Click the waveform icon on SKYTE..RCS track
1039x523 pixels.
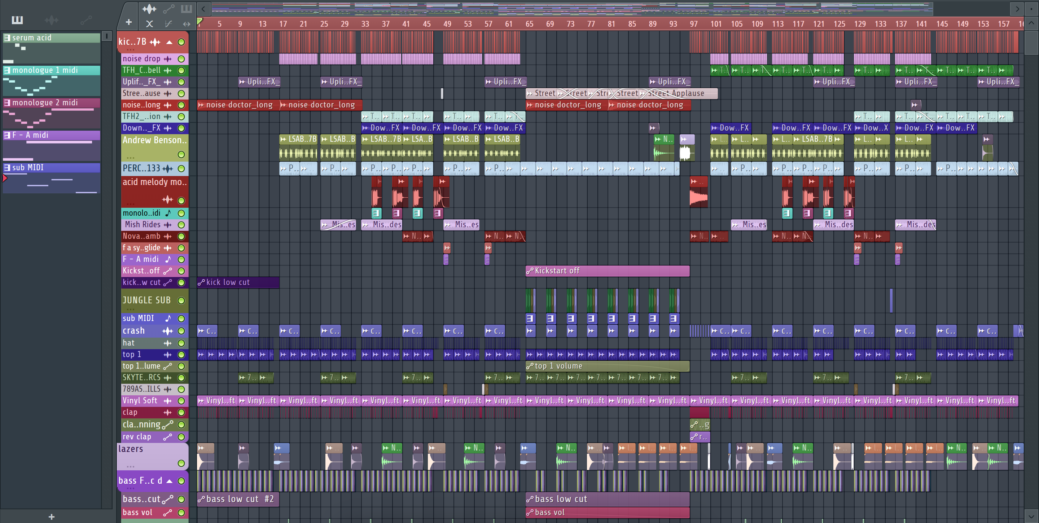pos(168,378)
